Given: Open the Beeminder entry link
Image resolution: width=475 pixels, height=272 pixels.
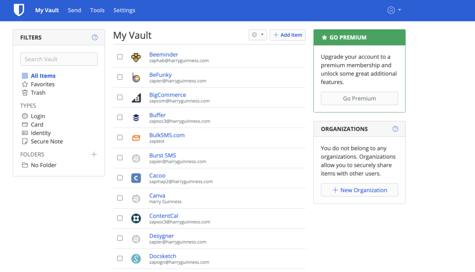Looking at the screenshot, I should [164, 54].
